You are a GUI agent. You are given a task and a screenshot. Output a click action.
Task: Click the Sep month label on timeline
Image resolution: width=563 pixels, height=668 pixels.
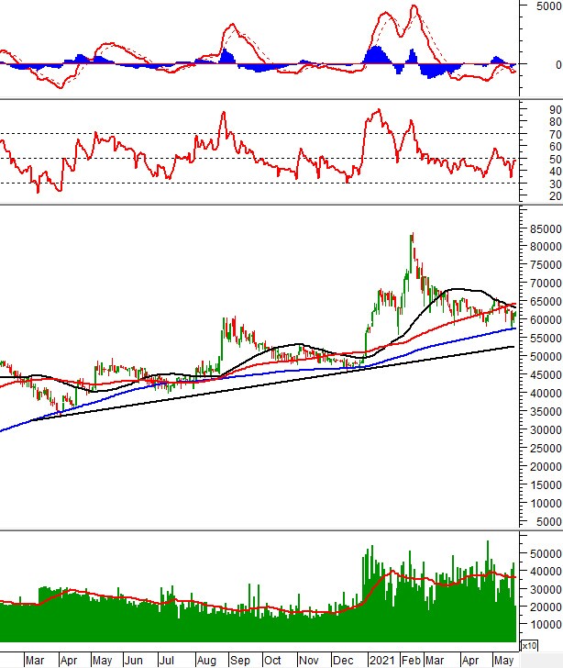tap(239, 661)
